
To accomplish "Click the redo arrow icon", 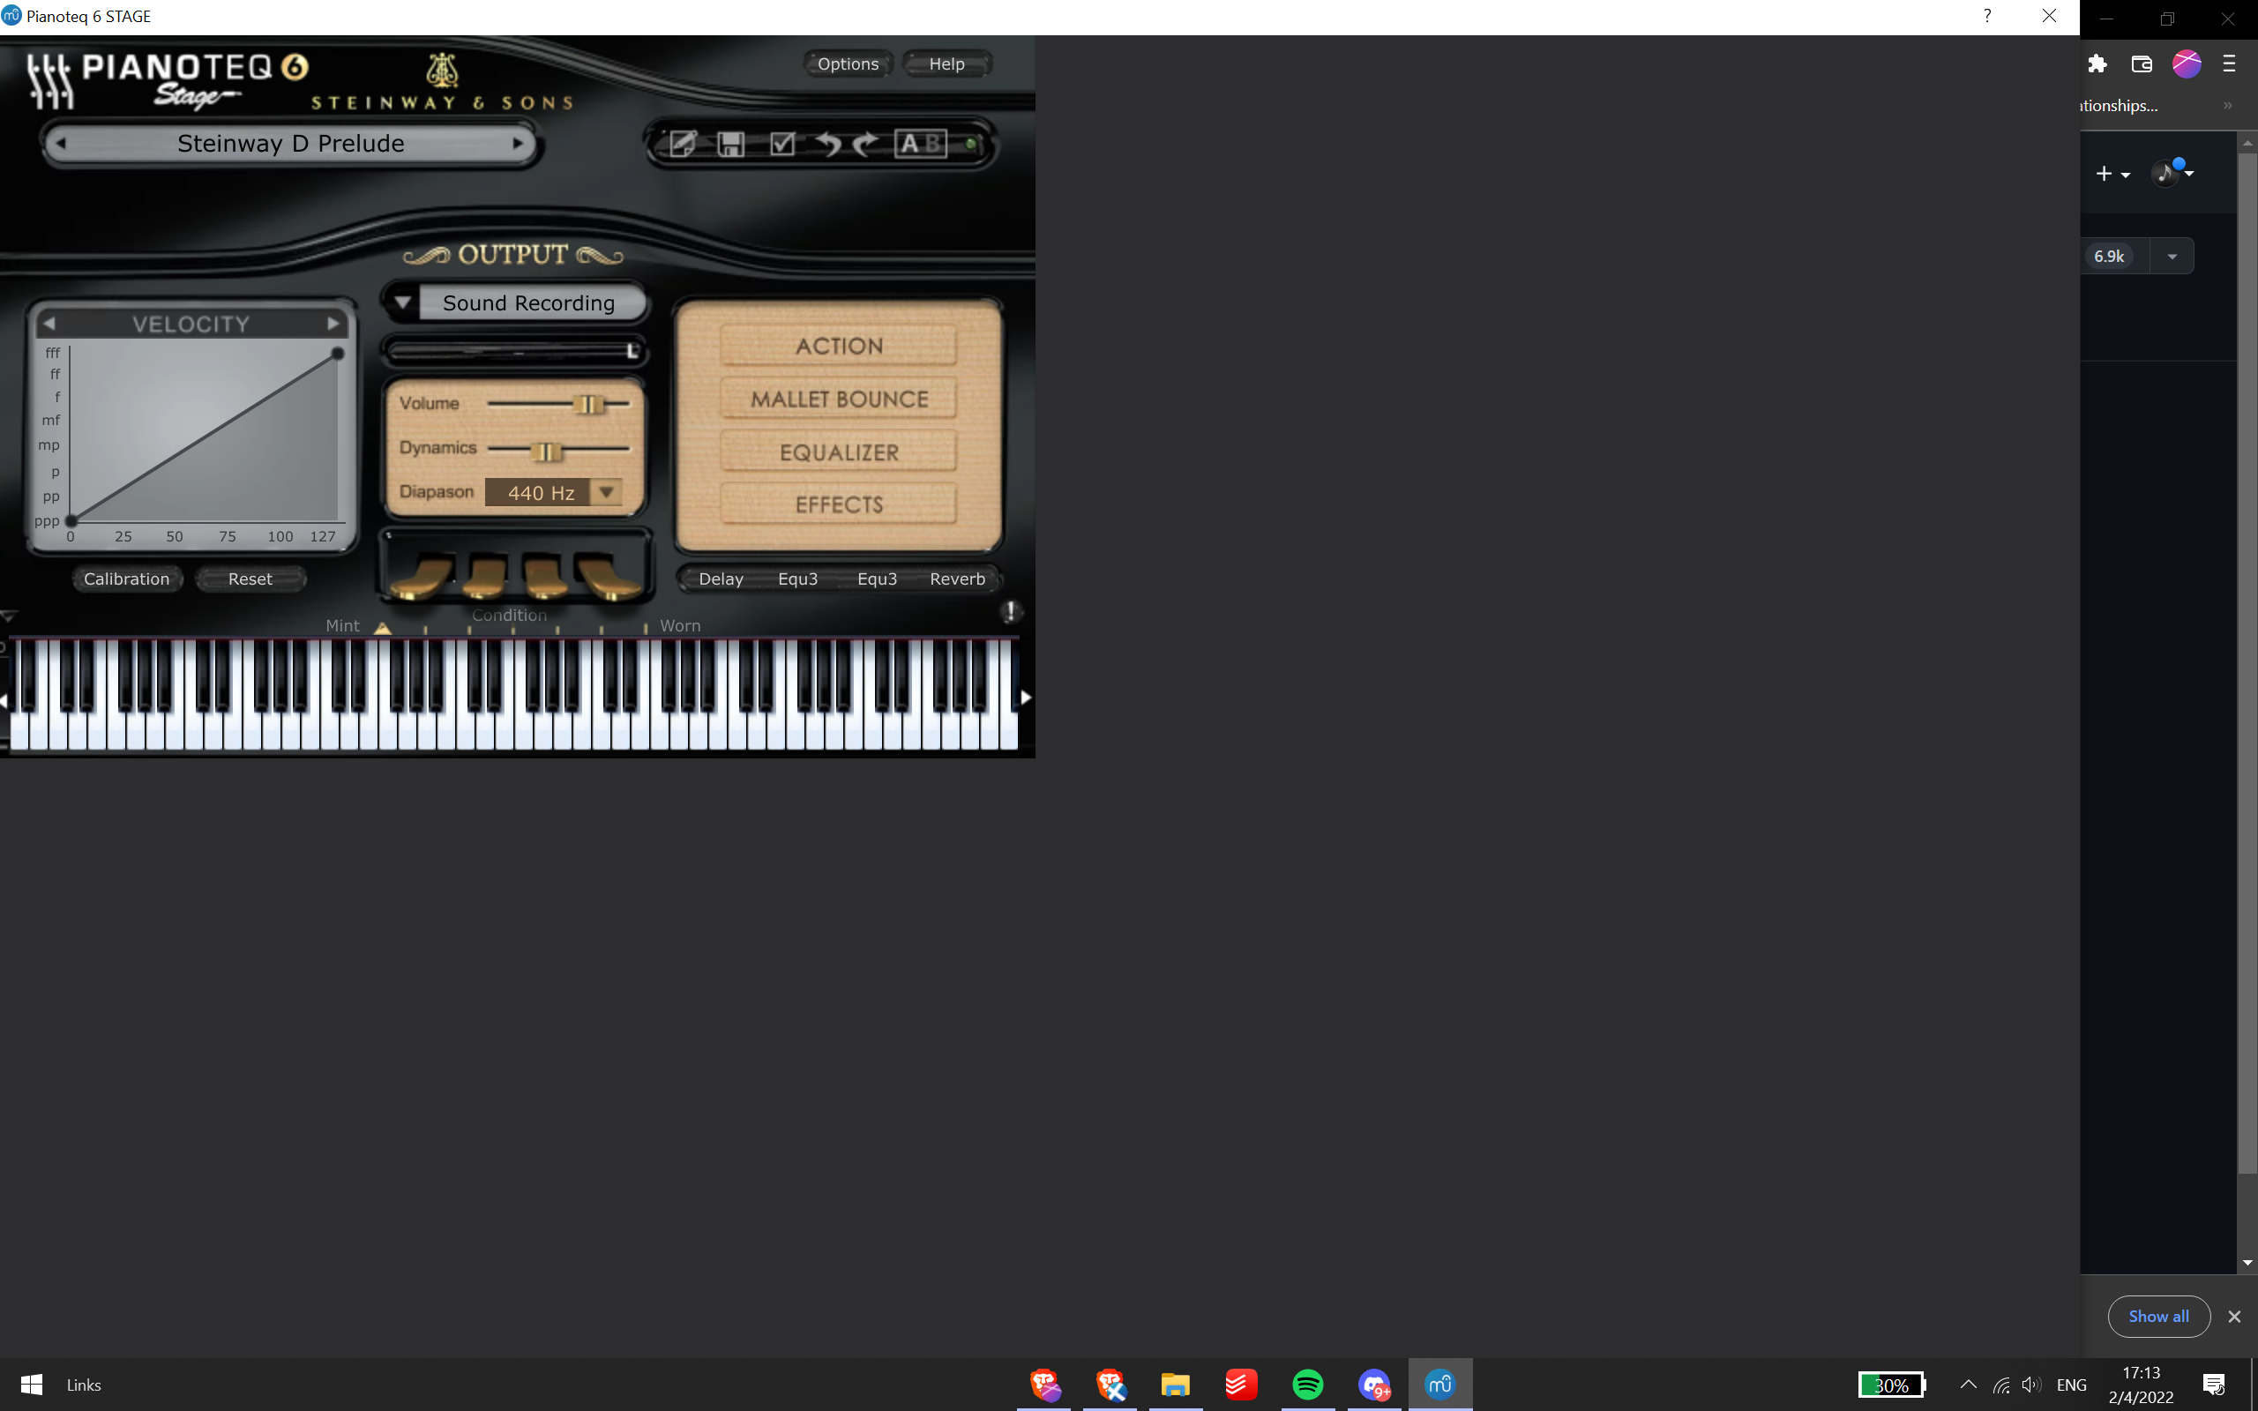I will (x=866, y=144).
